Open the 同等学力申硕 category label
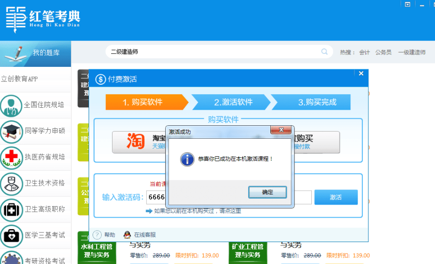This screenshot has width=435, height=264. pyautogui.click(x=45, y=131)
